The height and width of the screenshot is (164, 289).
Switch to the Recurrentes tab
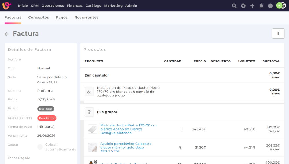pyautogui.click(x=86, y=18)
